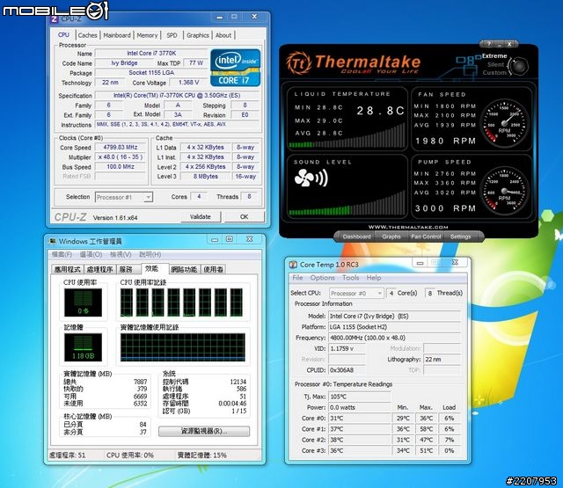563x488 pixels.
Task: Click the Core #0 temperature value 31°C
Action: coord(360,419)
